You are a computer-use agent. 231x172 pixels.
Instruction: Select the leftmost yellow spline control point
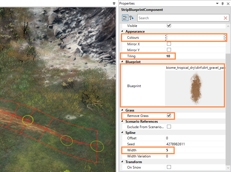[x=28, y=120]
